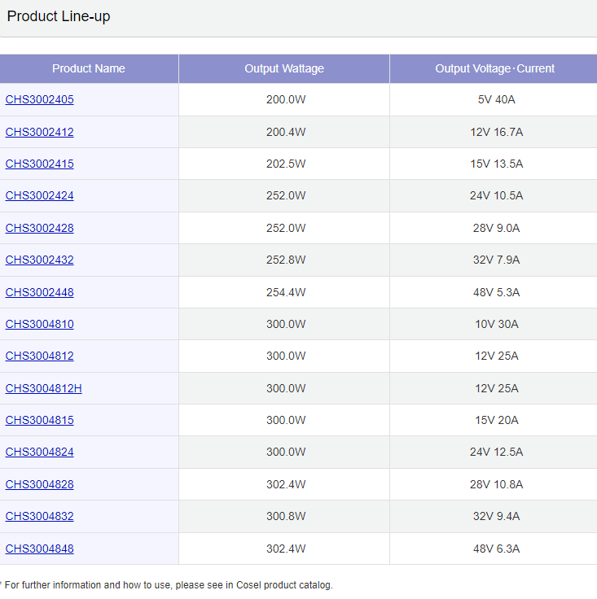This screenshot has height=599, width=597.
Task: Open the CHS3002412 product link
Action: coord(39,132)
